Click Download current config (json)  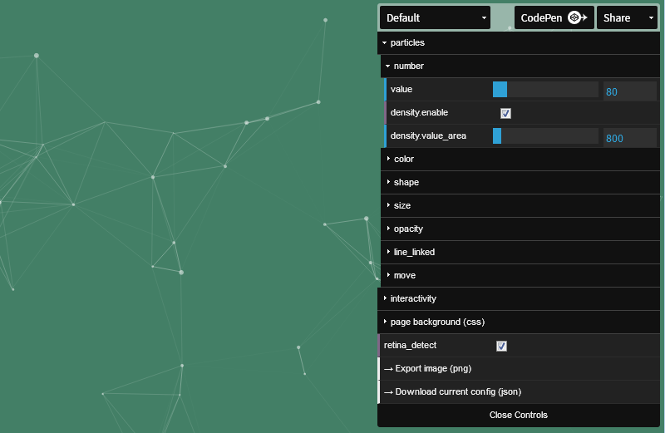[x=518, y=392]
